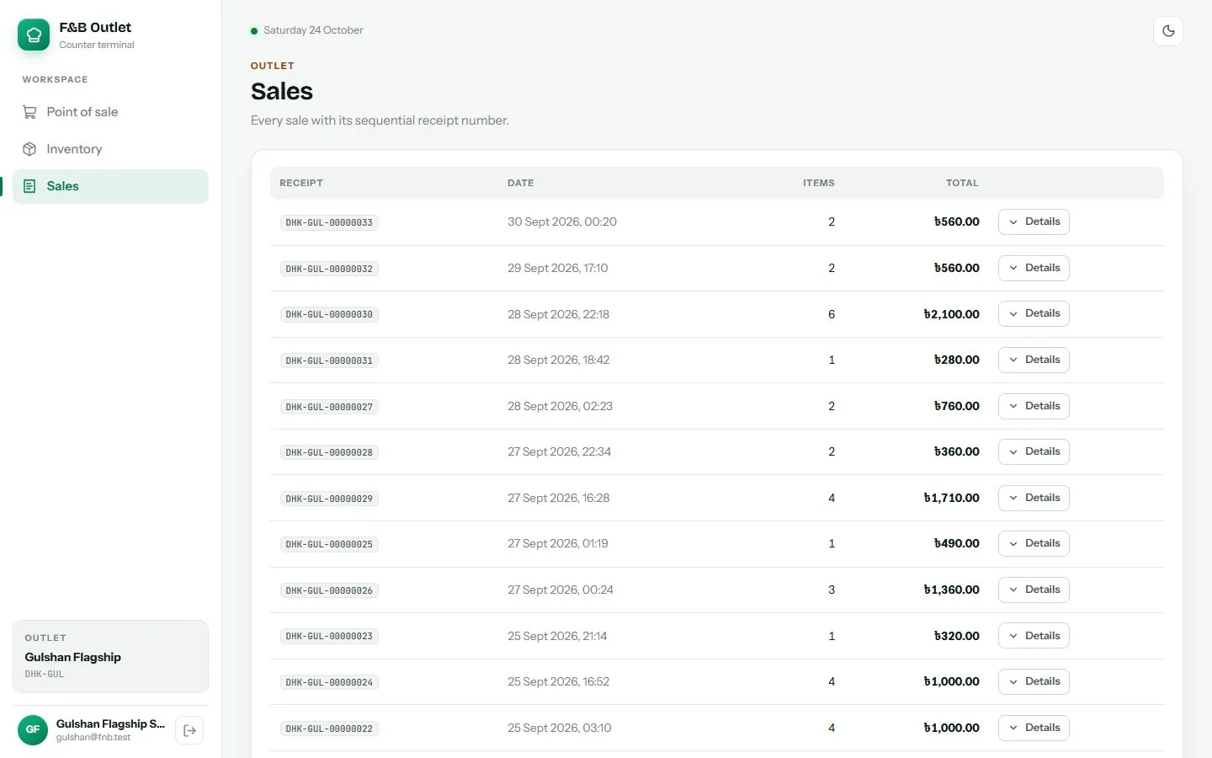Expand Details for receipt DHK-GUL-00000027
Screen dimensions: 1212x758
point(1034,406)
